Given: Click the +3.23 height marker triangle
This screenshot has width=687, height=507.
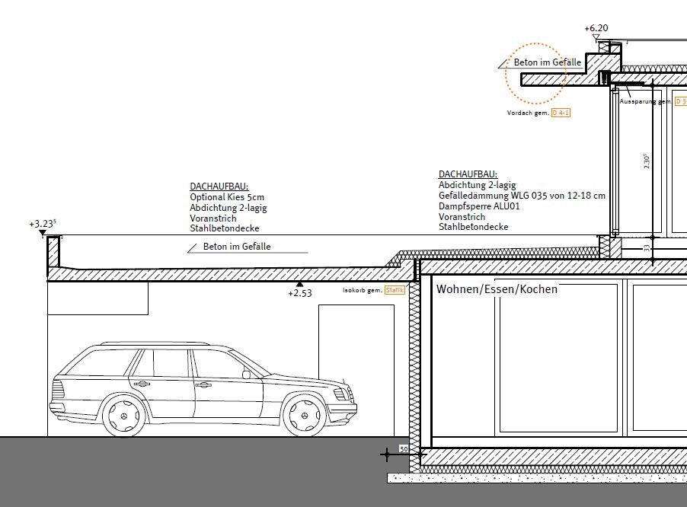Looking at the screenshot, I should 43,234.
